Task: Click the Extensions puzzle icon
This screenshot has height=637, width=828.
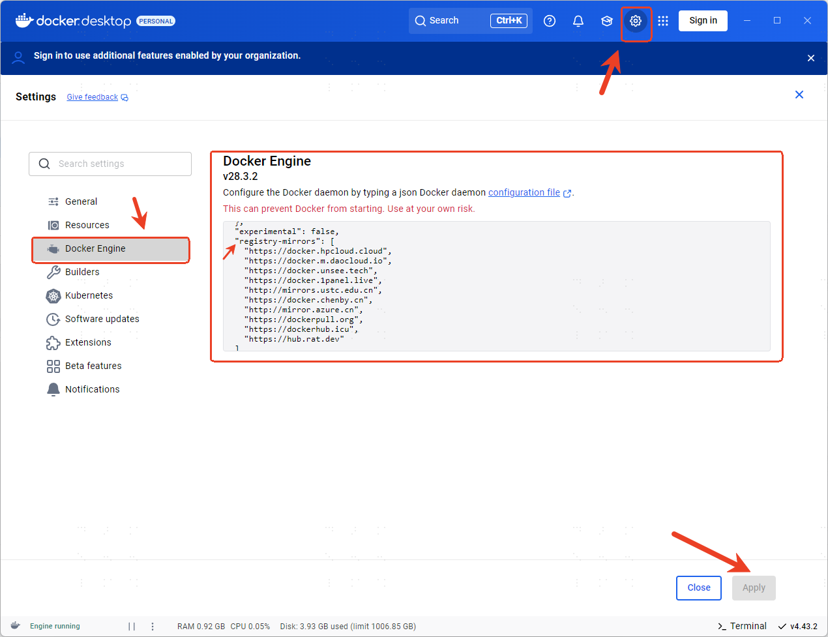Action: pyautogui.click(x=53, y=343)
